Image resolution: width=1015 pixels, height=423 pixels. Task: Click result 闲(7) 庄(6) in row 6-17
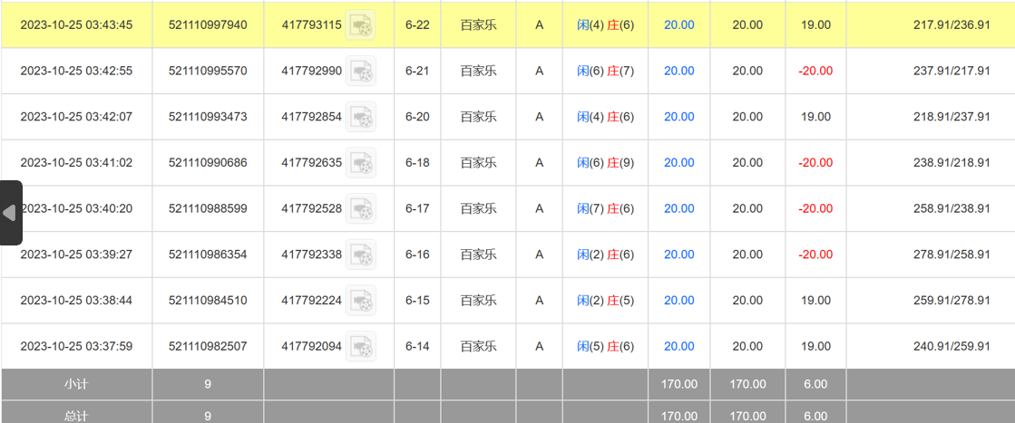pos(605,208)
